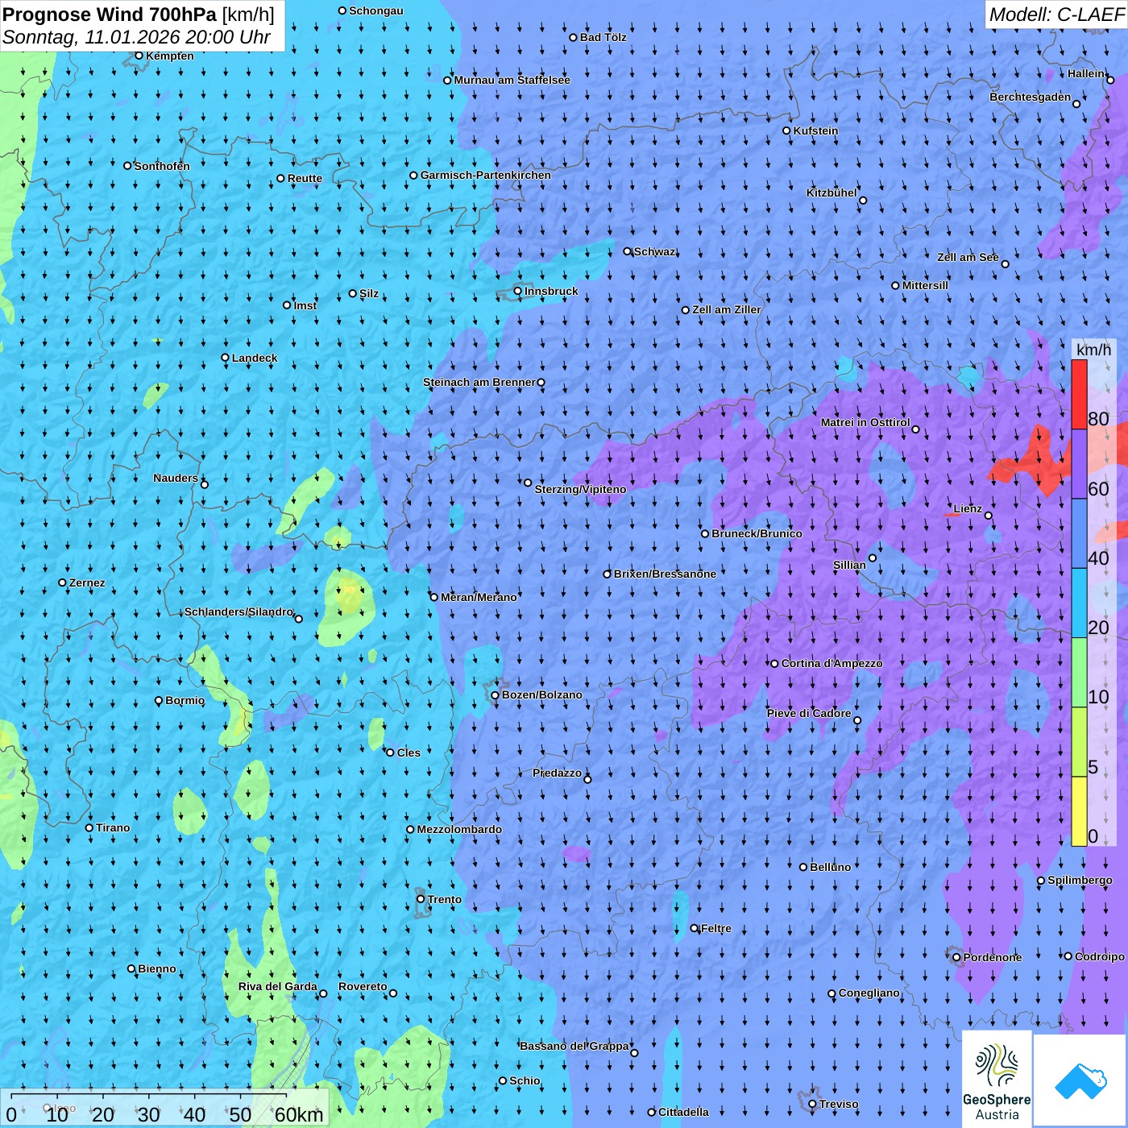Click the 'km/h' legend heading
This screenshot has width=1128, height=1128.
1093,349
